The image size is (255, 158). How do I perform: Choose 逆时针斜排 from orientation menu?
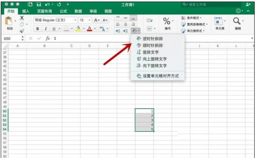[x=157, y=39]
